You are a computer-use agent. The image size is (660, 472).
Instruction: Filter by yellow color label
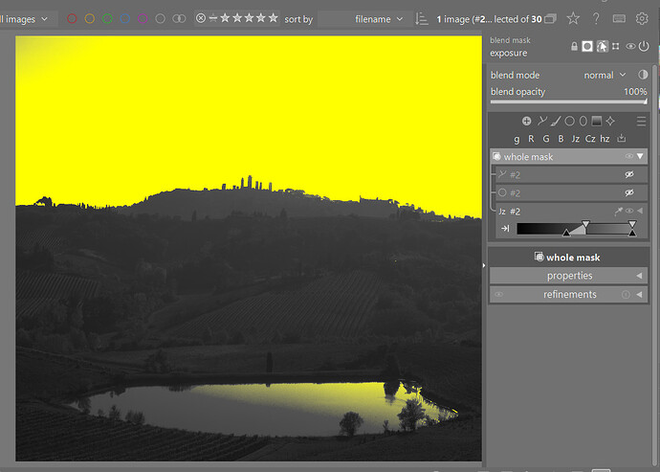(90, 18)
